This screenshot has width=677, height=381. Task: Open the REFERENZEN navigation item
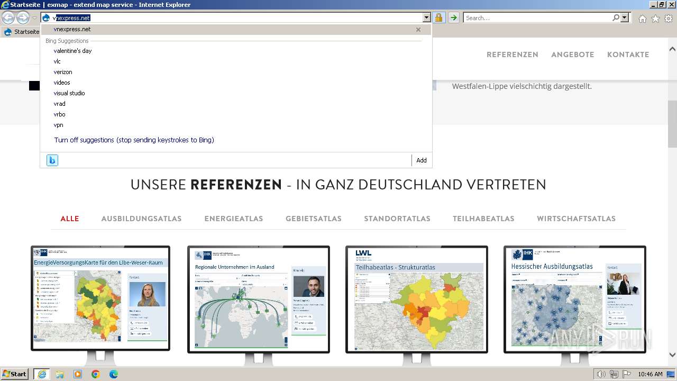tap(513, 55)
